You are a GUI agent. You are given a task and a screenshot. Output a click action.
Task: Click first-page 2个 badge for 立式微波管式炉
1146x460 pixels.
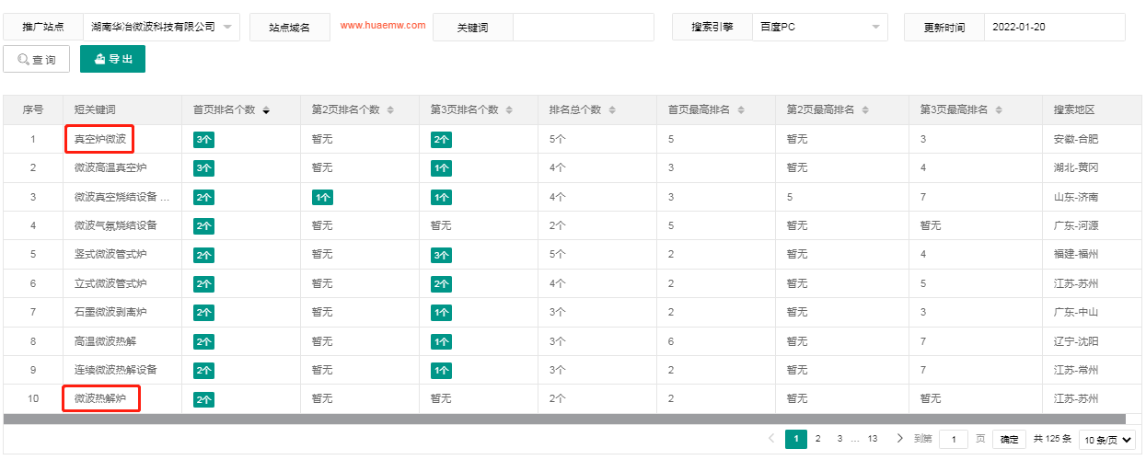(203, 283)
